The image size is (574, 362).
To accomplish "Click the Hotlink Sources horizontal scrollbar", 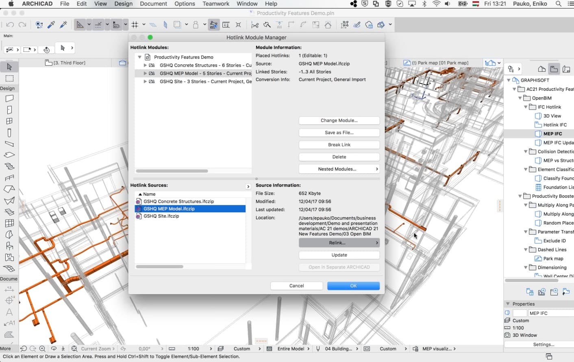I will pyautogui.click(x=160, y=267).
